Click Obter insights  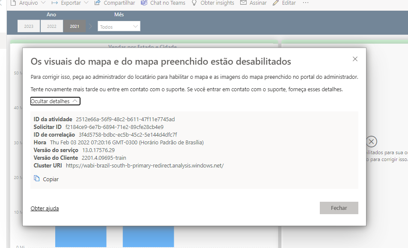[213, 3]
